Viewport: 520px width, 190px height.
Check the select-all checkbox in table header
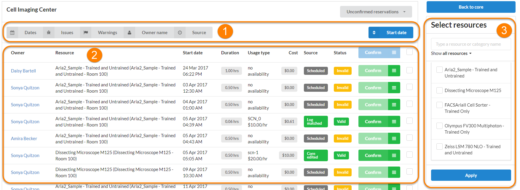point(409,52)
